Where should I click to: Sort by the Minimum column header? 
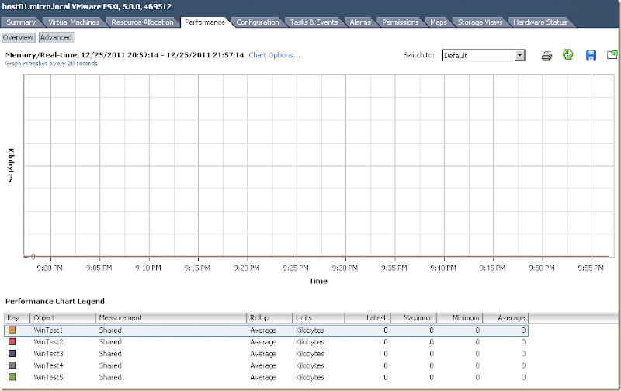(x=460, y=318)
